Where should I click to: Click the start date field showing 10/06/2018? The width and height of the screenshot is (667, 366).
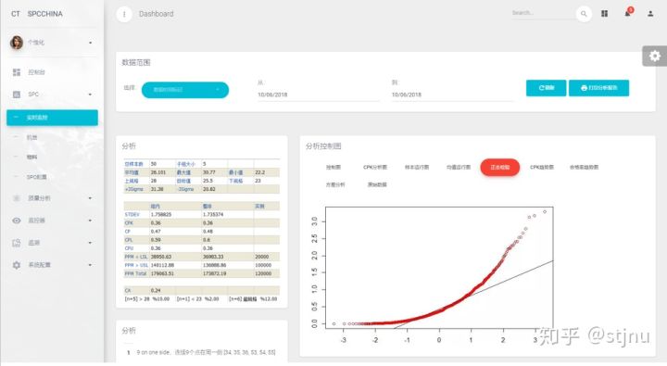[x=318, y=95]
